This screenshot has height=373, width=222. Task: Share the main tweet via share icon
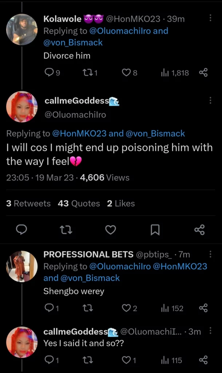[x=199, y=230]
